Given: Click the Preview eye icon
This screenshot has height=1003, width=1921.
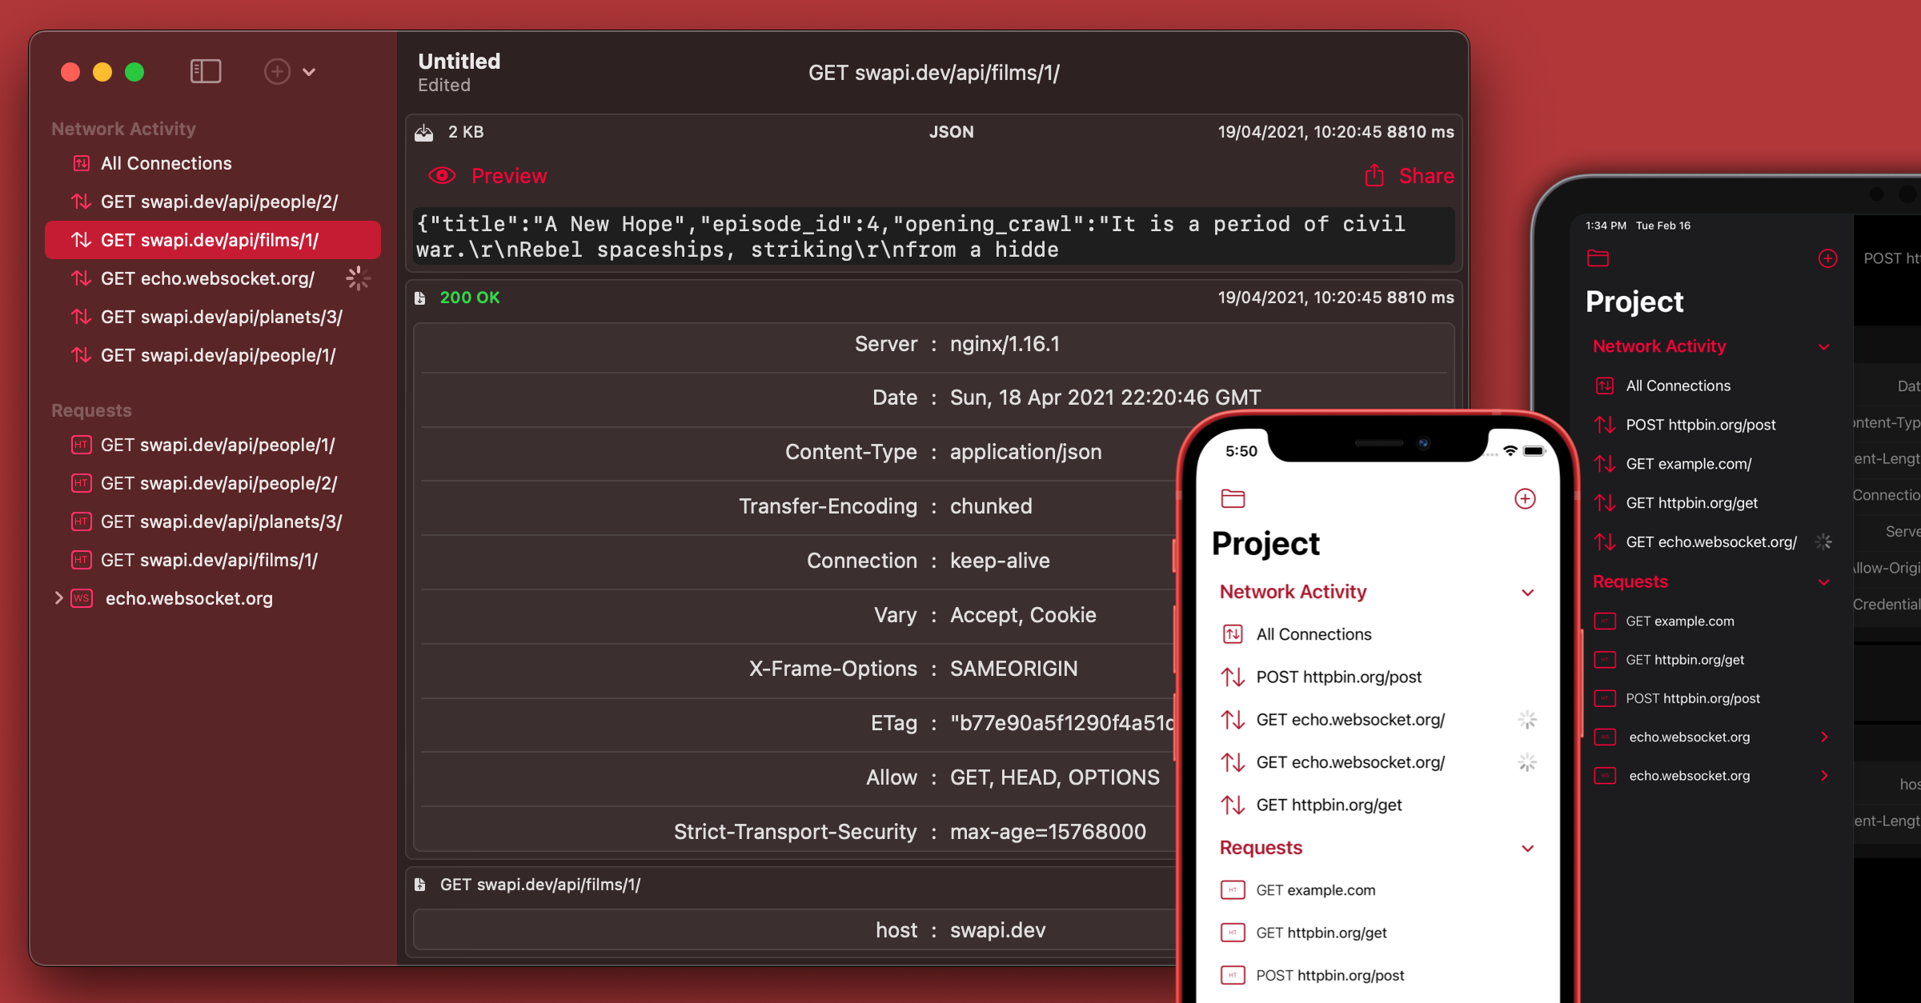Looking at the screenshot, I should tap(442, 176).
